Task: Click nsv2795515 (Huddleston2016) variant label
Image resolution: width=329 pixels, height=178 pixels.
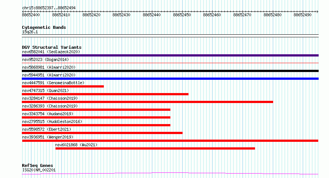Action: click(x=52, y=121)
